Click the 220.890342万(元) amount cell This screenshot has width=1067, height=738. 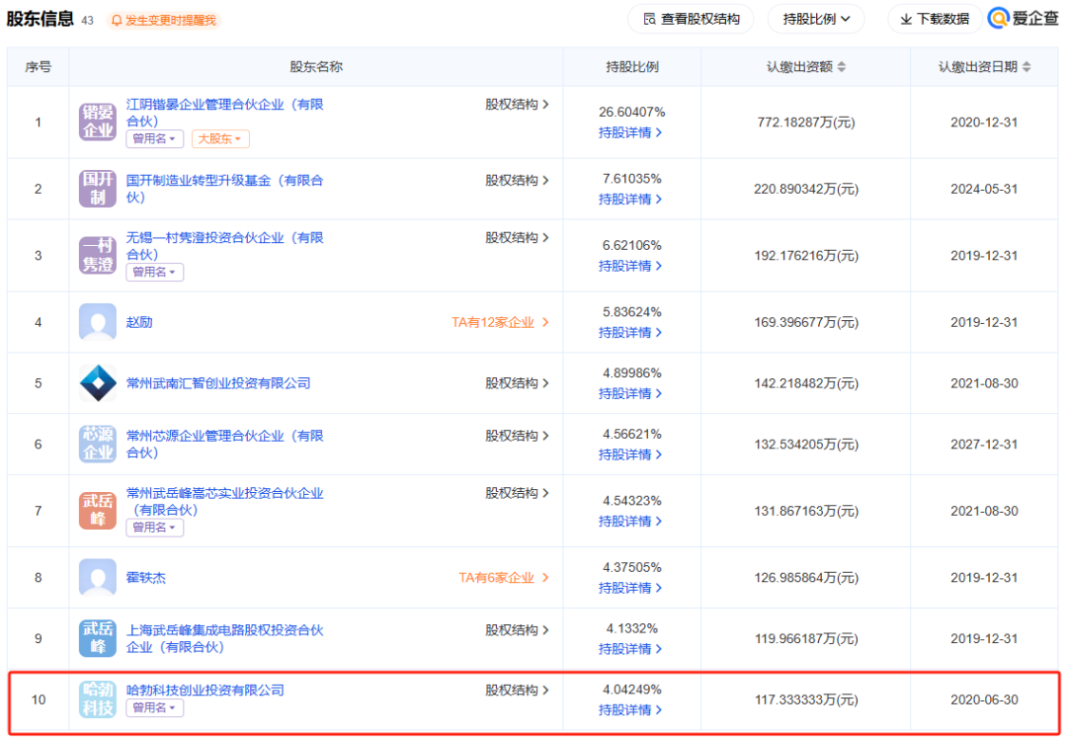coord(806,189)
